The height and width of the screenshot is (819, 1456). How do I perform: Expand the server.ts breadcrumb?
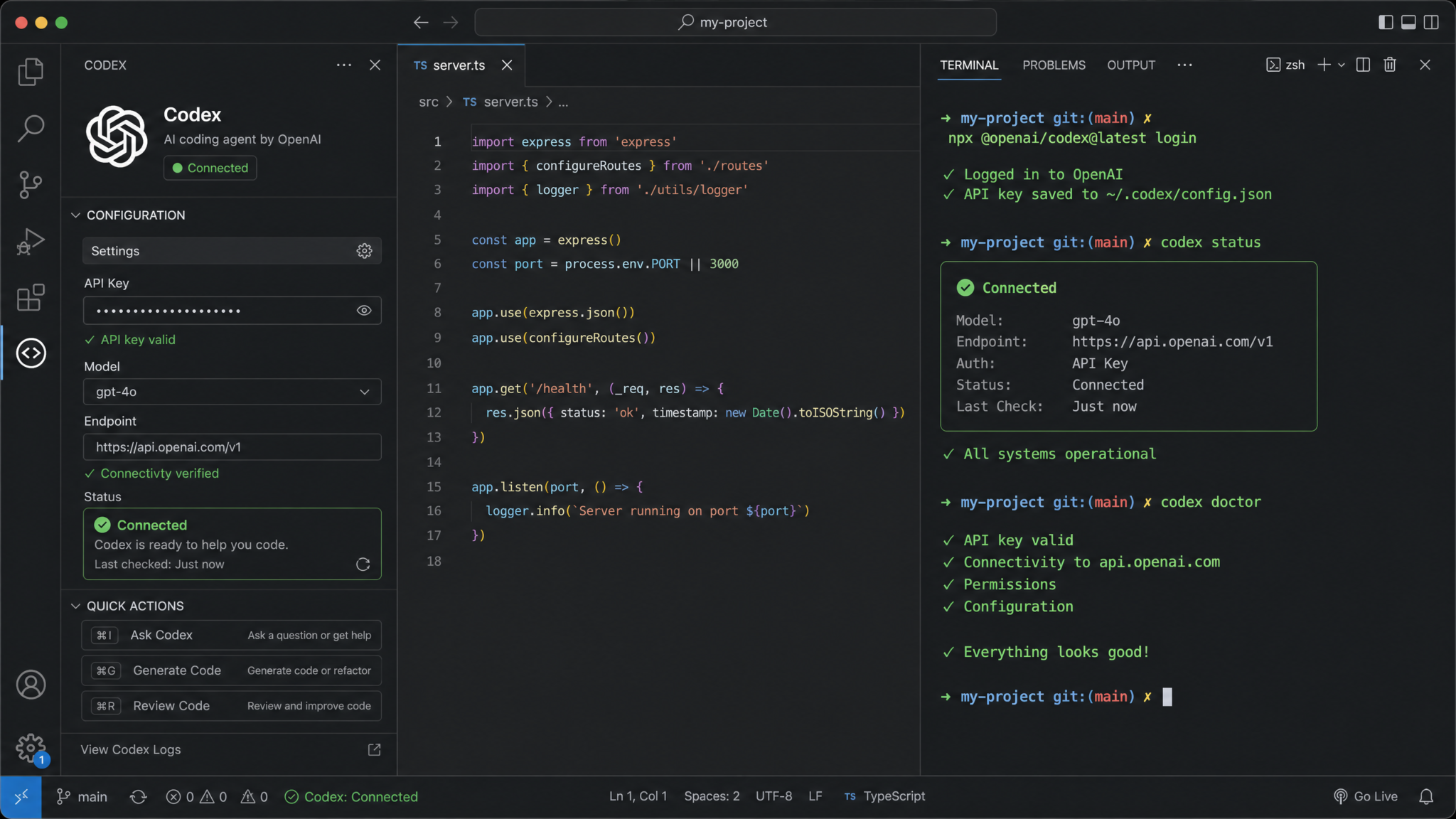pyautogui.click(x=500, y=102)
